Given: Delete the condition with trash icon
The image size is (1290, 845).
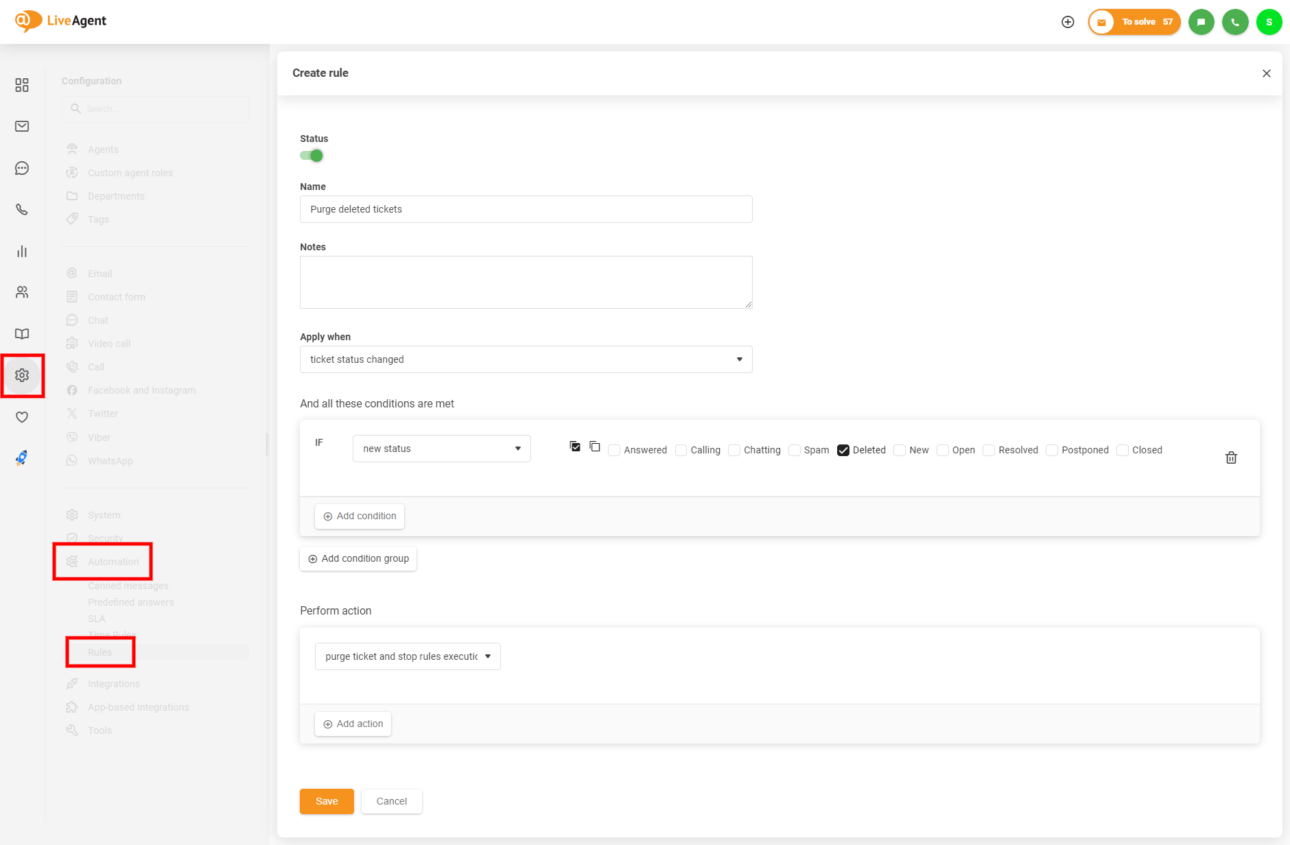Looking at the screenshot, I should 1231,457.
